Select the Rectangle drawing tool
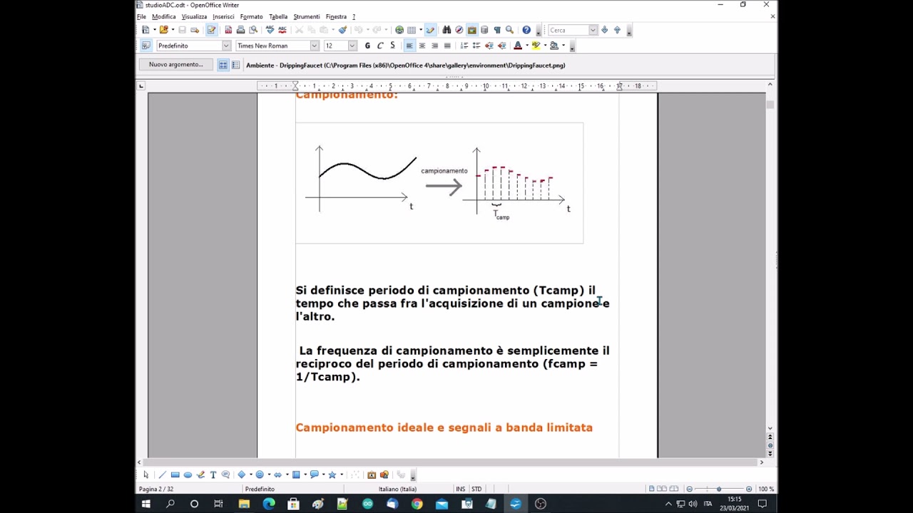This screenshot has height=513, width=913. (x=175, y=475)
